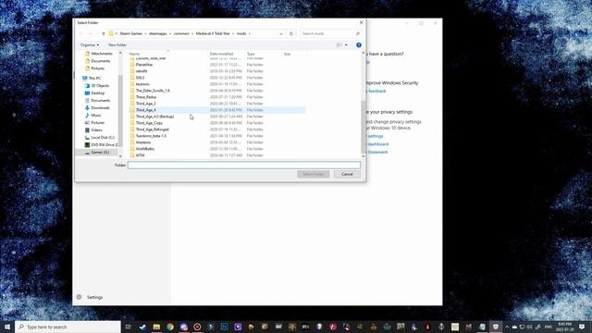This screenshot has height=333, width=592.
Task: Select Local Disk (C:) in navigation pane
Action: coord(103,138)
